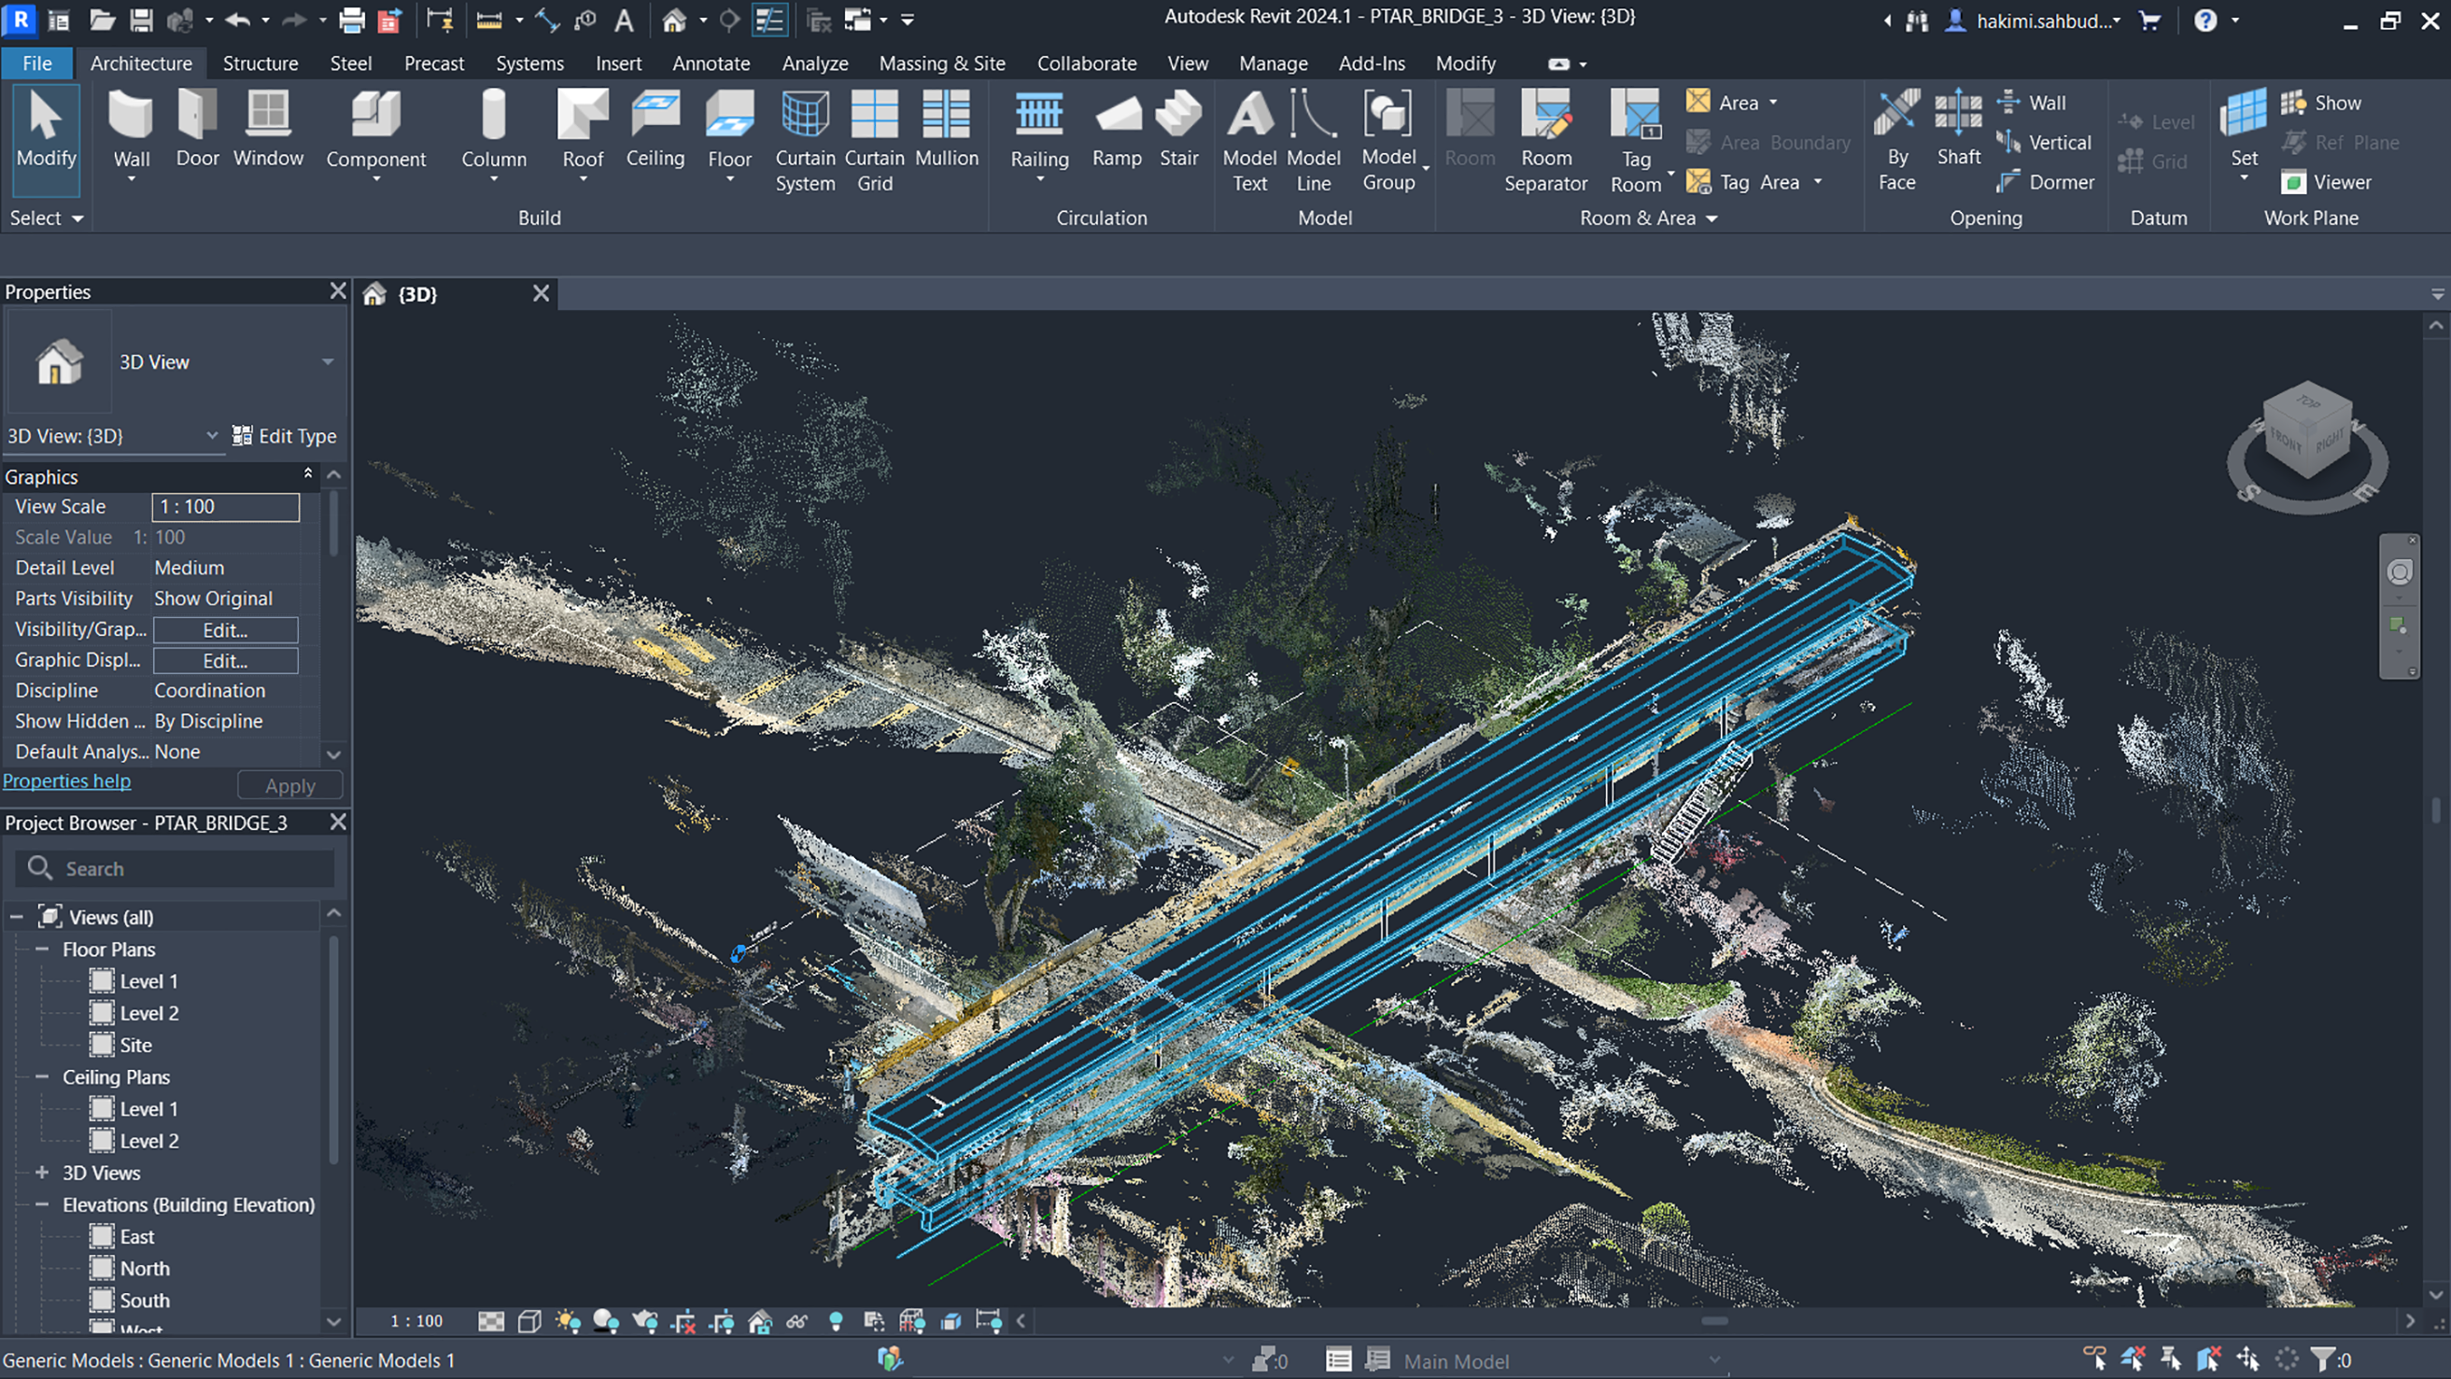The height and width of the screenshot is (1379, 2451).
Task: Click the Properties help link
Action: pos(66,781)
